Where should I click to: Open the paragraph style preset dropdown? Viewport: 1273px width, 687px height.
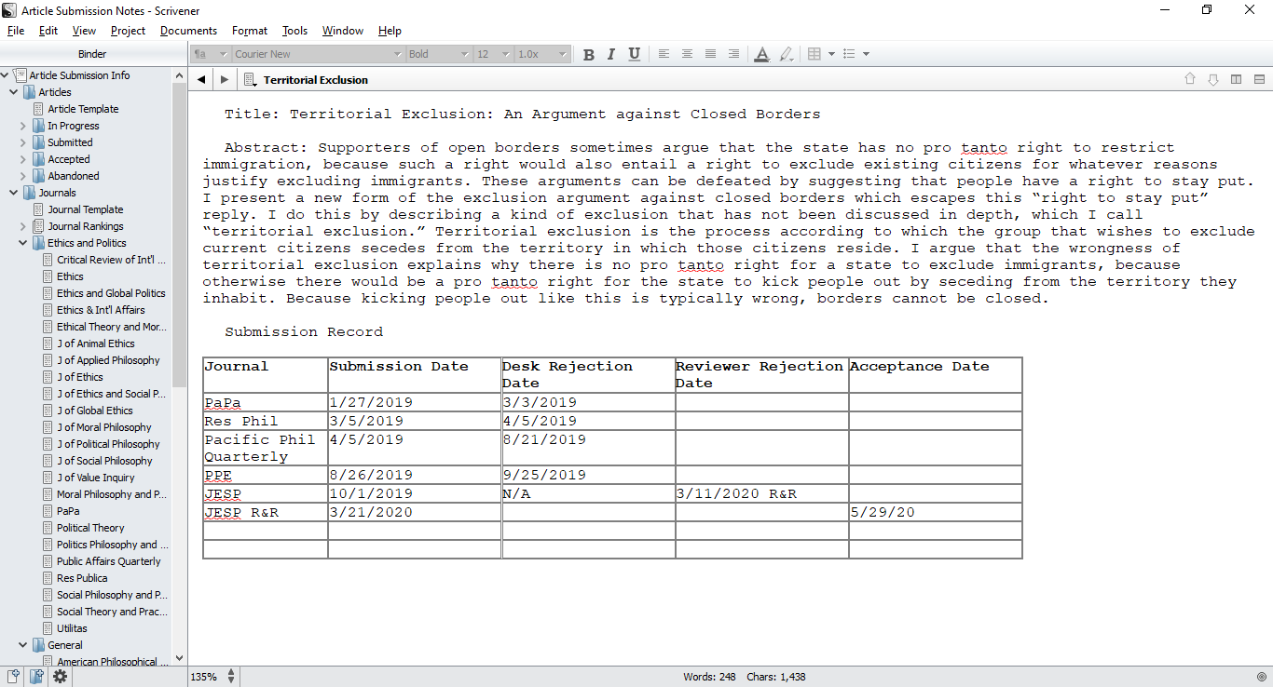click(x=211, y=54)
